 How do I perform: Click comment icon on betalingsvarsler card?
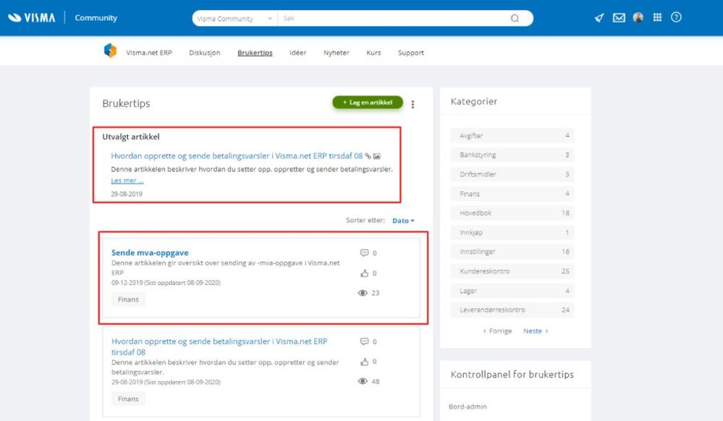[364, 341]
